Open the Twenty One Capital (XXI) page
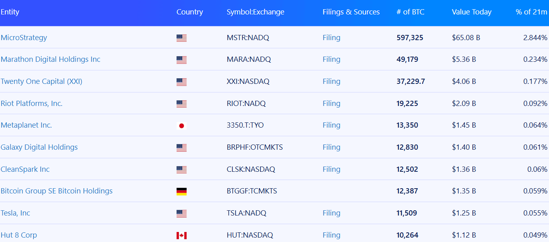The width and height of the screenshot is (549, 242). pyautogui.click(x=41, y=81)
